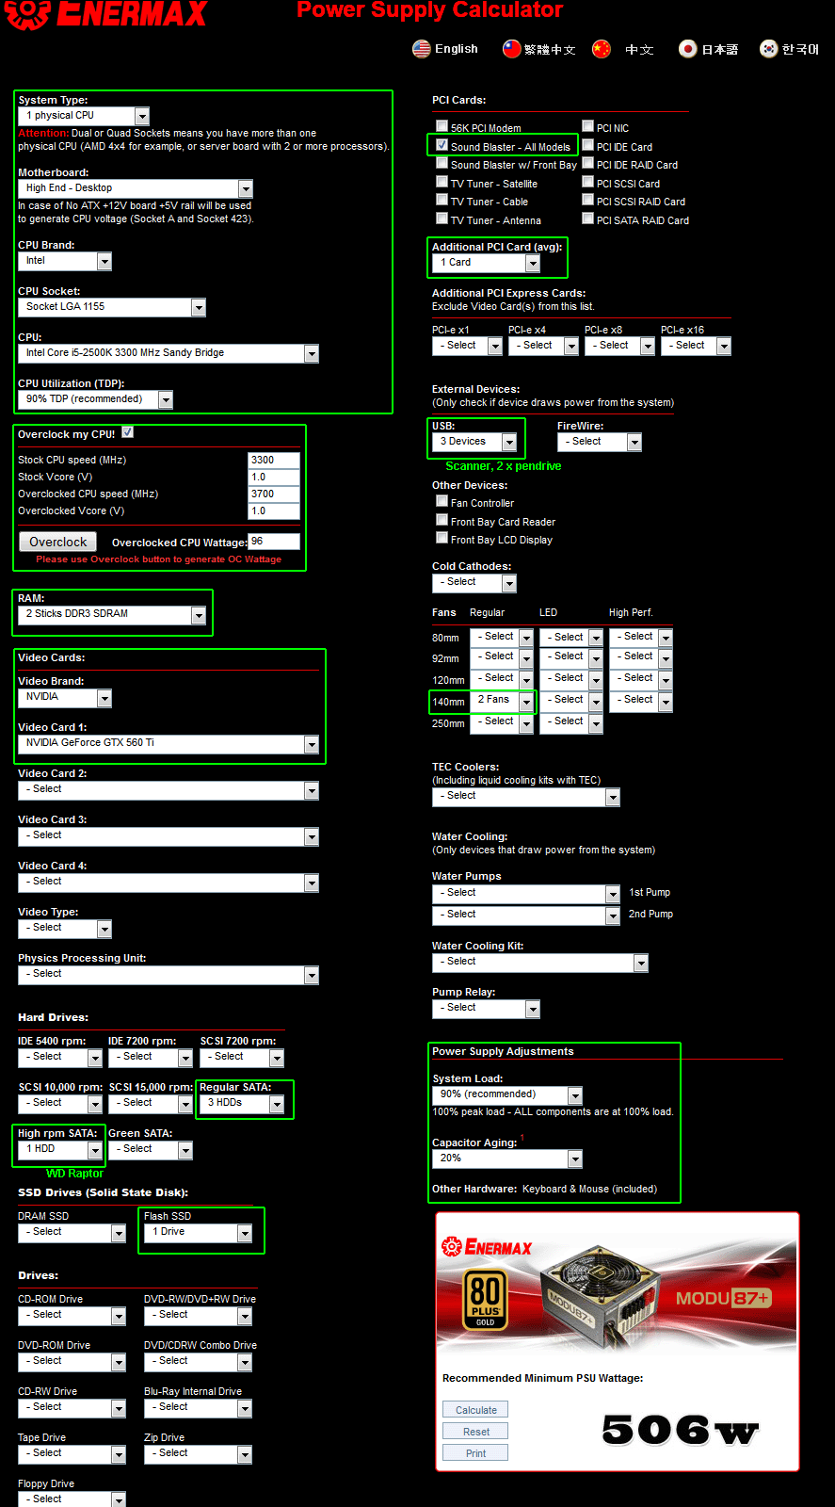Check the 56K PCI Modem box

click(442, 126)
